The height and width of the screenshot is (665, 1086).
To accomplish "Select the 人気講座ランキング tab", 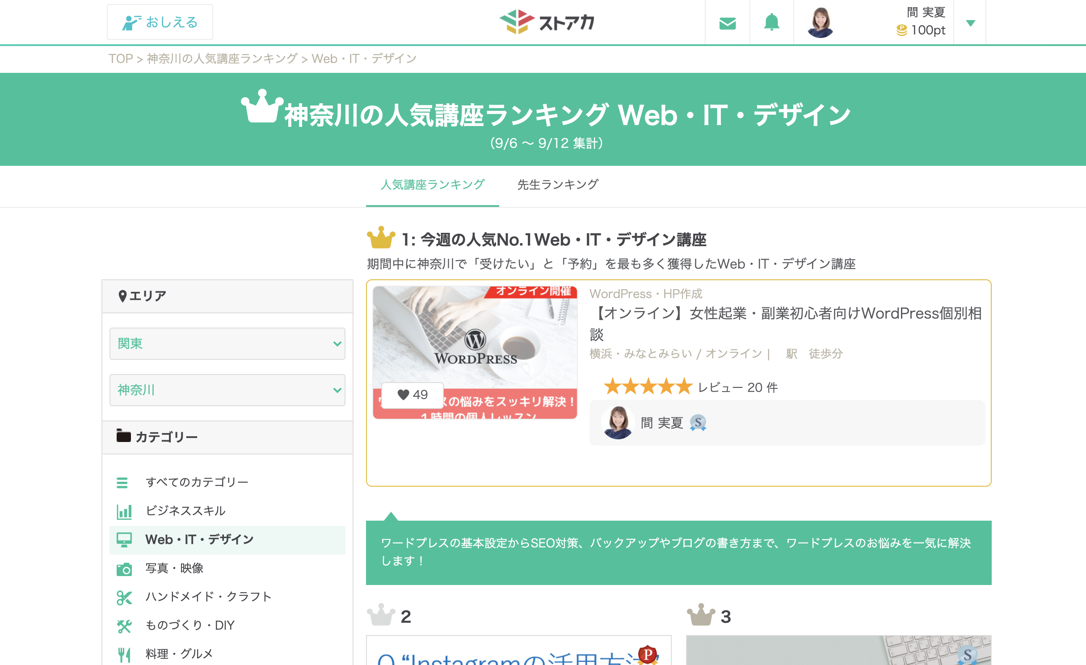I will (433, 185).
